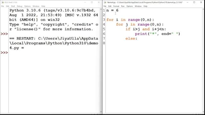Open Debug menu in IDLE Shell window
Viewport: 205px width, 115px height.
(20, 6)
